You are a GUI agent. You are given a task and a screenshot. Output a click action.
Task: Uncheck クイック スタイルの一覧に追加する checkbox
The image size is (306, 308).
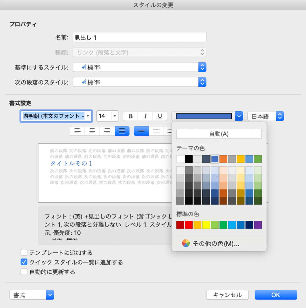(x=24, y=262)
